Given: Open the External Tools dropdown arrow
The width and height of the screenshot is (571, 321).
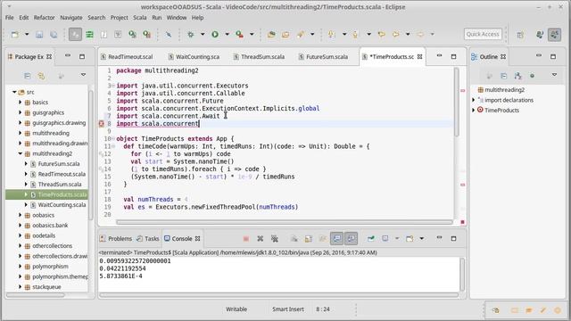Looking at the screenshot, I should click(x=252, y=34).
